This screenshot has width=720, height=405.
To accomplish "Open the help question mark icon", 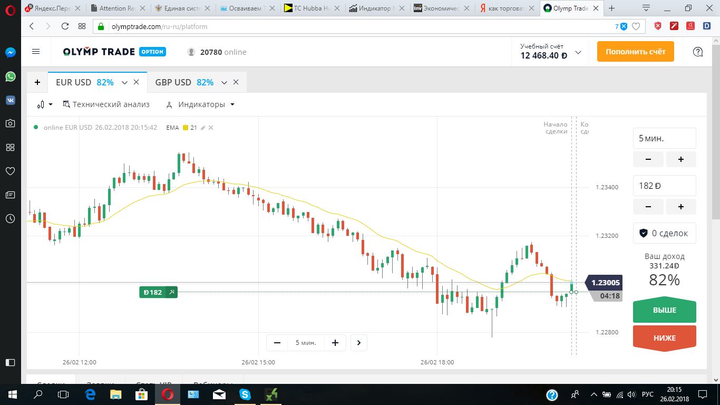I will (x=698, y=52).
